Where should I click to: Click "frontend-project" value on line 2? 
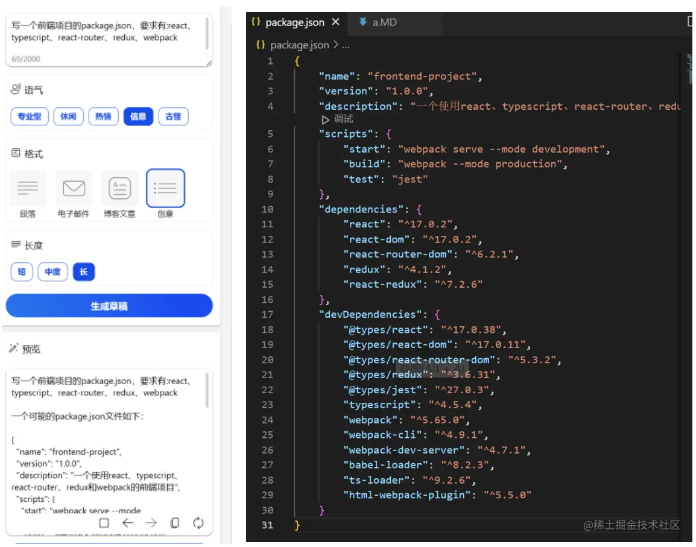pyautogui.click(x=422, y=76)
